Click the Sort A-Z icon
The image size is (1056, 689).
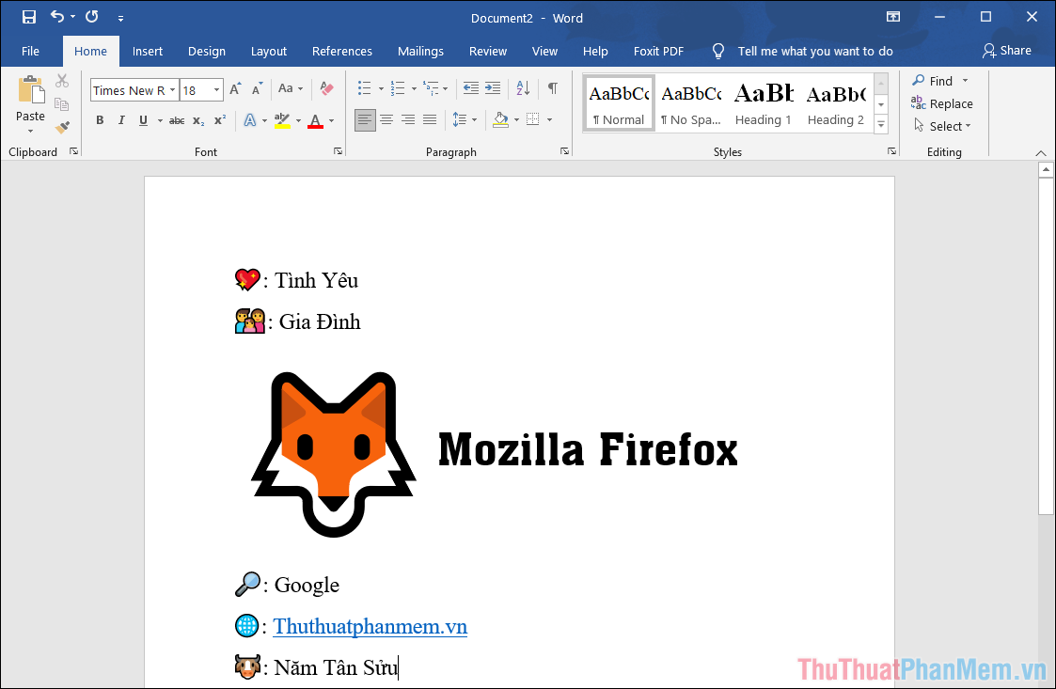pos(523,89)
